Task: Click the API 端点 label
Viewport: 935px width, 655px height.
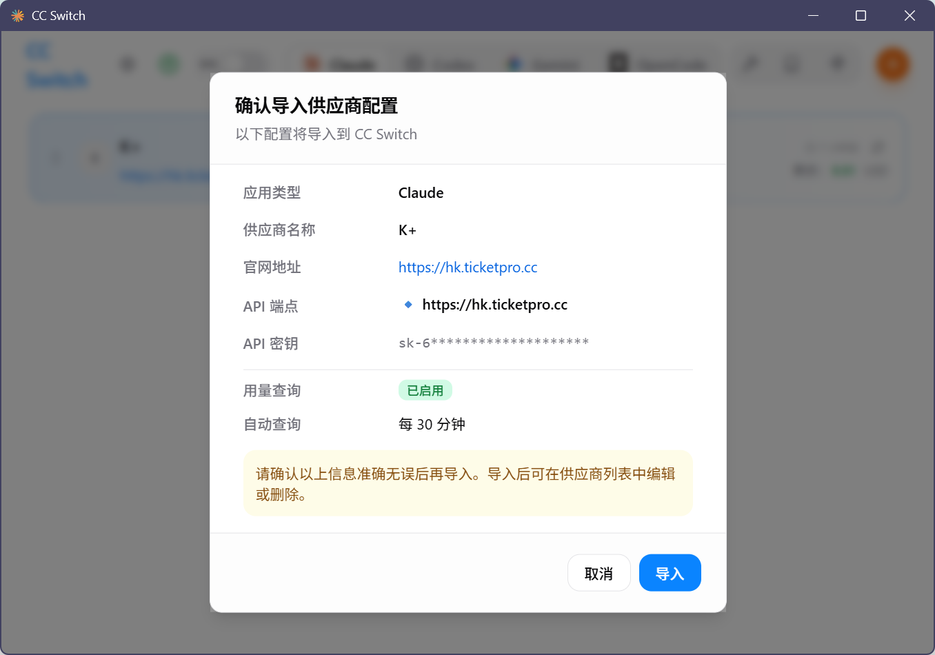Action: [270, 306]
